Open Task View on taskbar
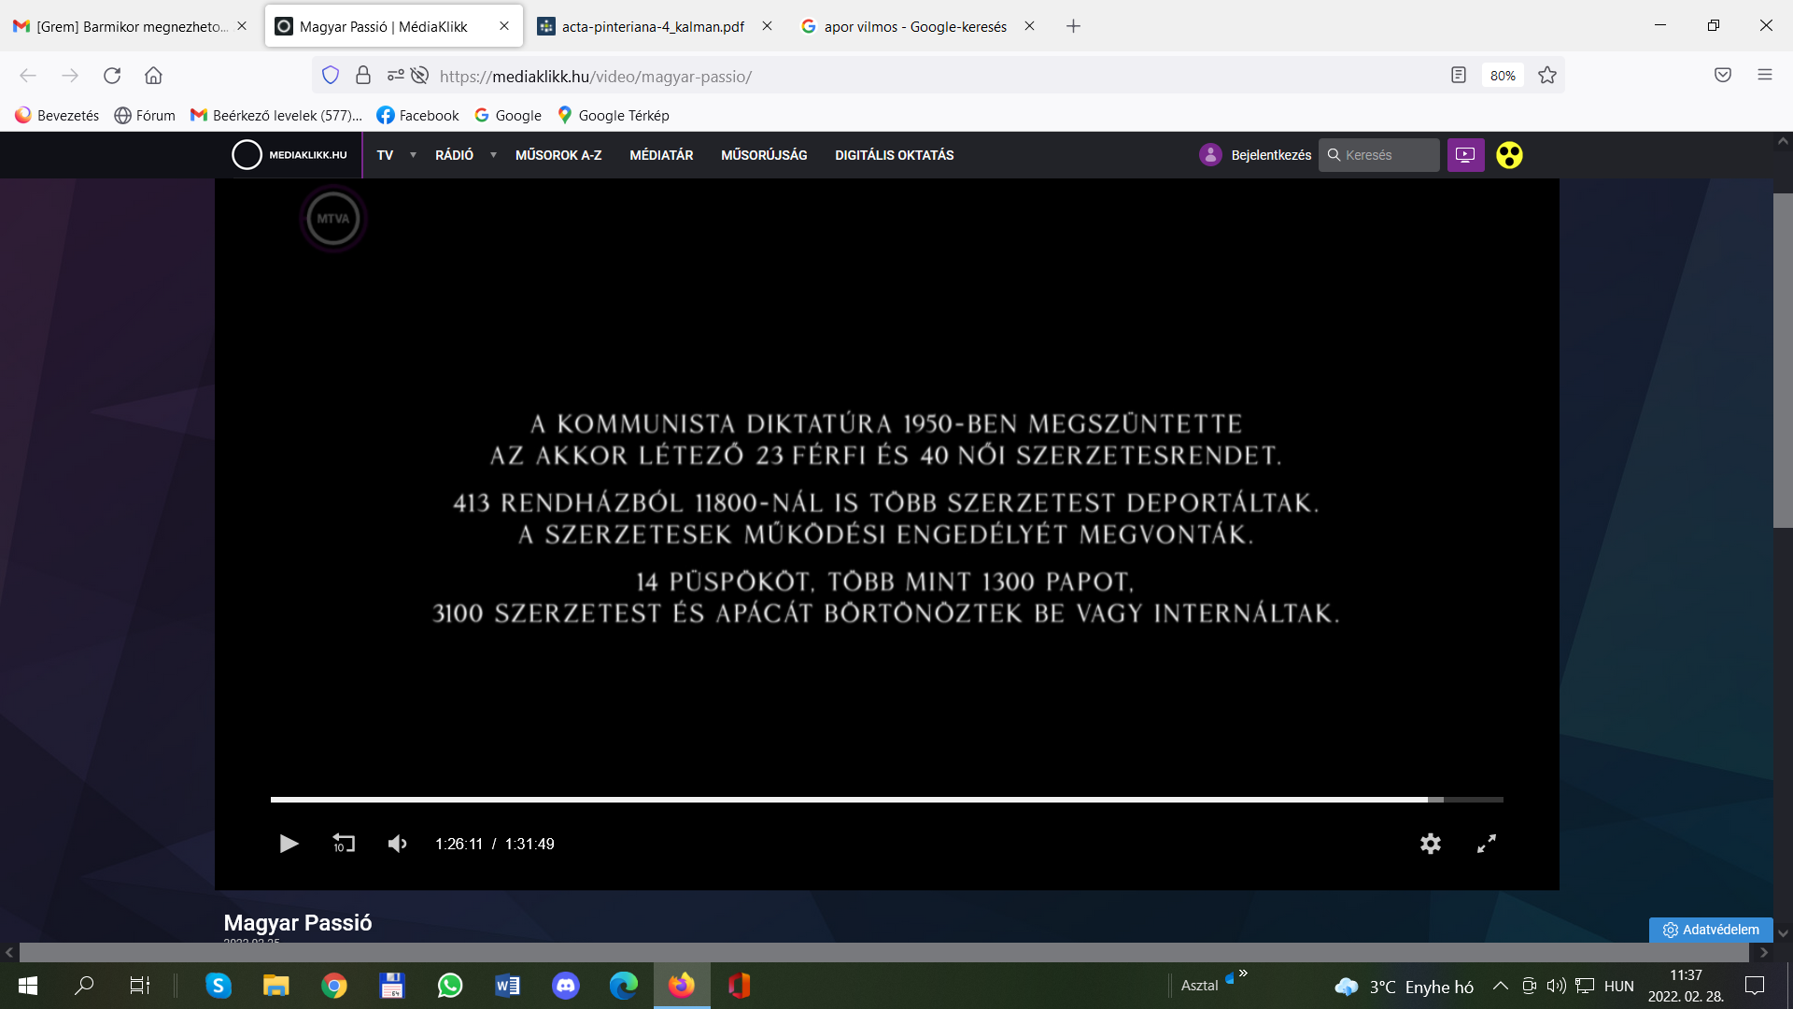Image resolution: width=1793 pixels, height=1009 pixels. 140,986
